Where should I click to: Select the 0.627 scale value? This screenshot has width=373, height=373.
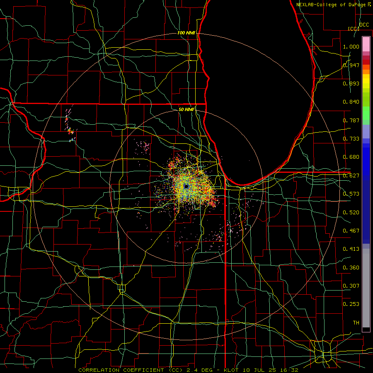(x=351, y=176)
